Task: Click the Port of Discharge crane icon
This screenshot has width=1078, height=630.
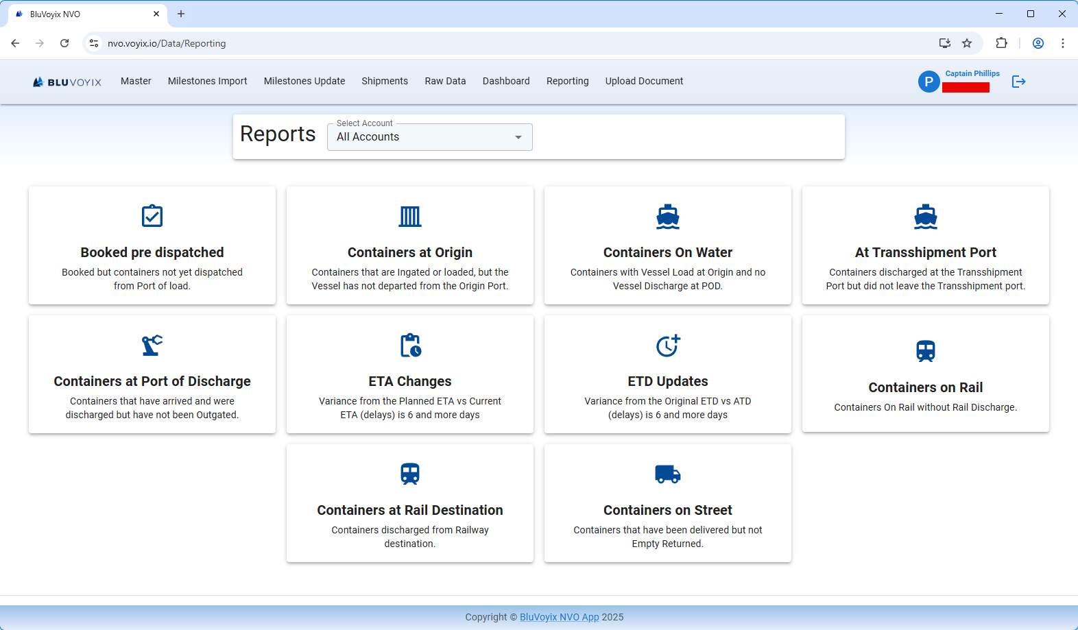Action: pyautogui.click(x=152, y=345)
